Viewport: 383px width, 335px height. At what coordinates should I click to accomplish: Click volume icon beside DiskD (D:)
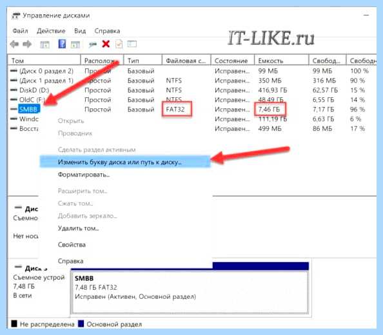click(x=14, y=90)
